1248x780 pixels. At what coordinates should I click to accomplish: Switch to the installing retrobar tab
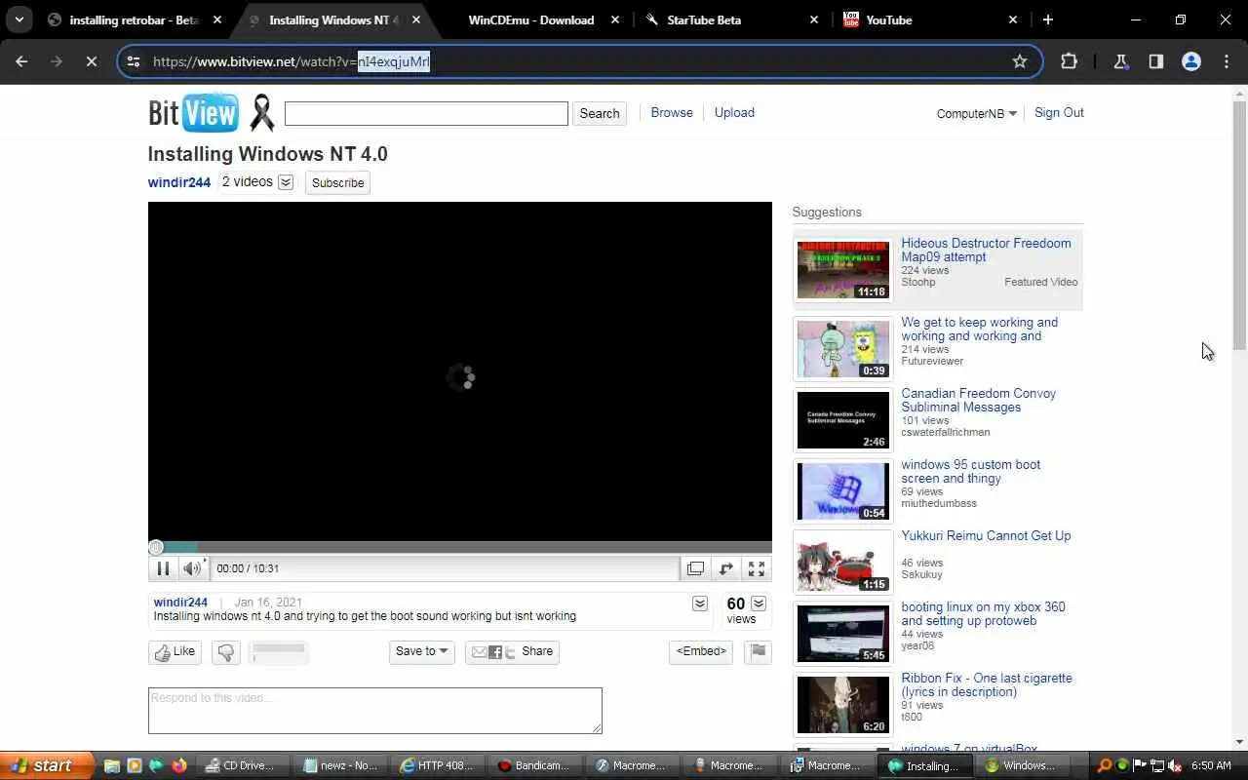click(x=136, y=19)
